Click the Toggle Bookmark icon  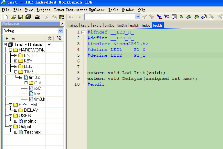[182, 17]
